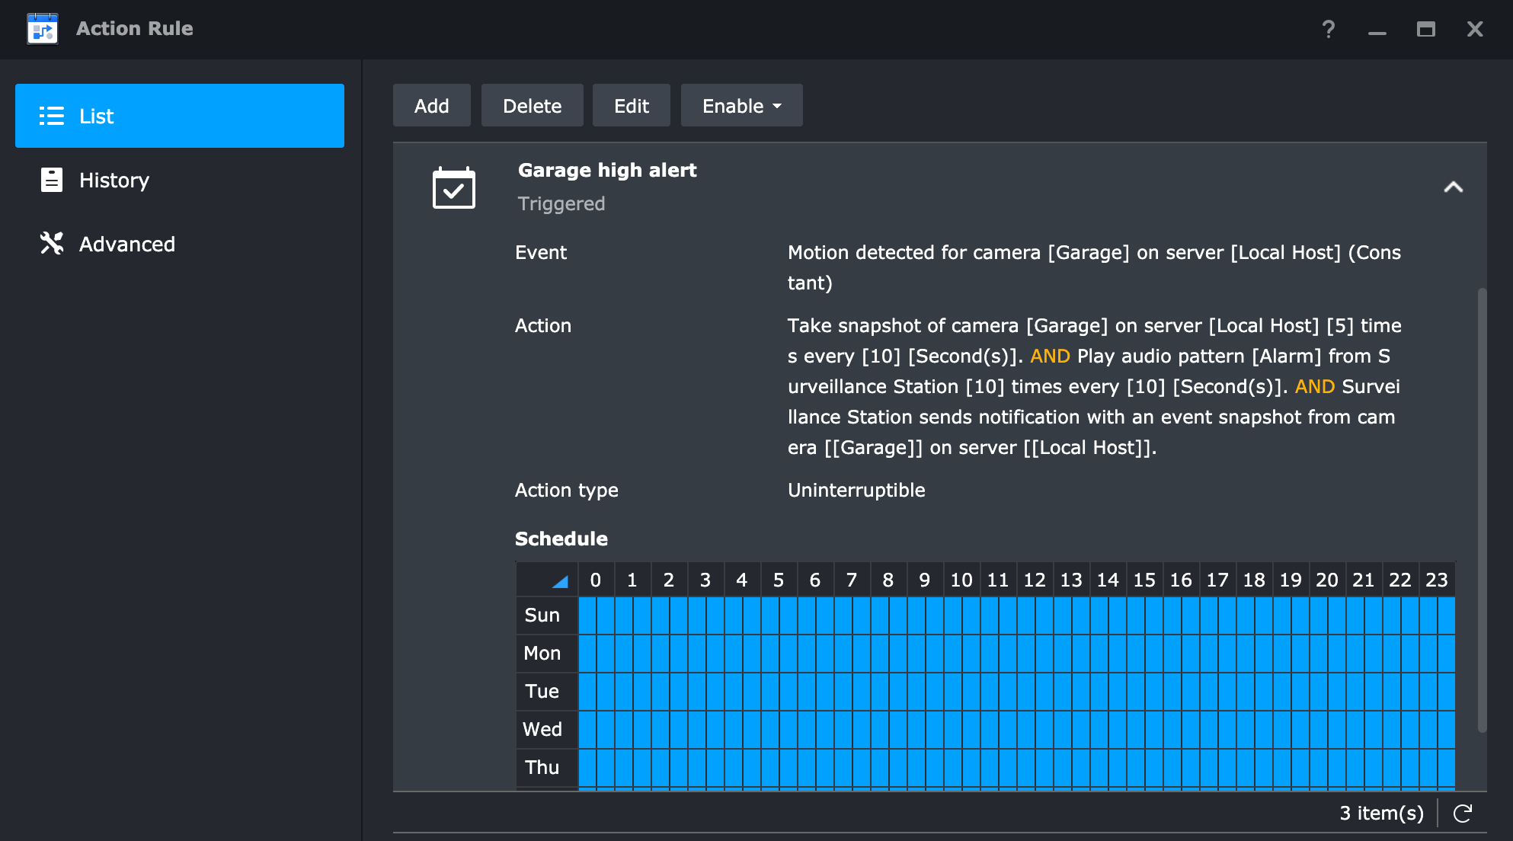The image size is (1513, 841).
Task: Open the help question mark
Action: coord(1329,29)
